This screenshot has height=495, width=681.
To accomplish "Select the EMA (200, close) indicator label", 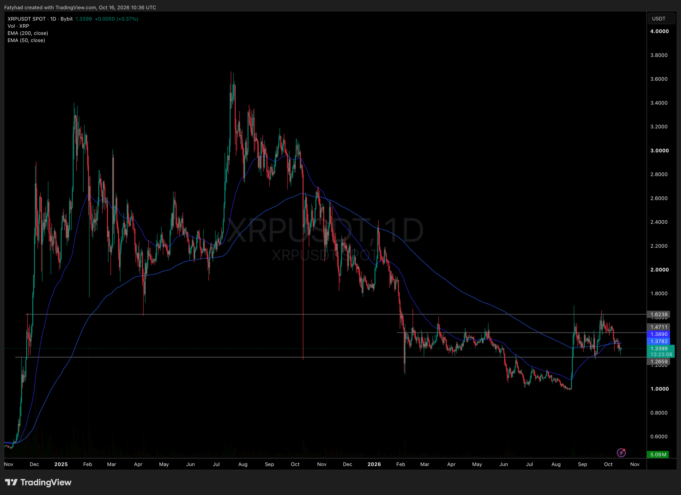I will (x=28, y=33).
